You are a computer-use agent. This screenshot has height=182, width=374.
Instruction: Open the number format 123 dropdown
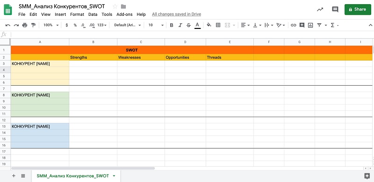102,25
